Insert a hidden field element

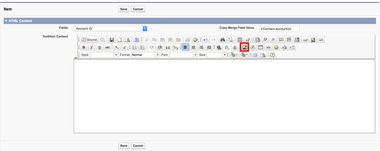click(x=321, y=40)
